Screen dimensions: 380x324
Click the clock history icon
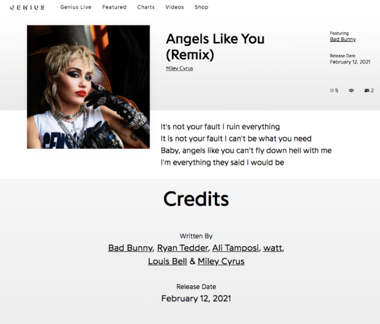click(x=332, y=91)
